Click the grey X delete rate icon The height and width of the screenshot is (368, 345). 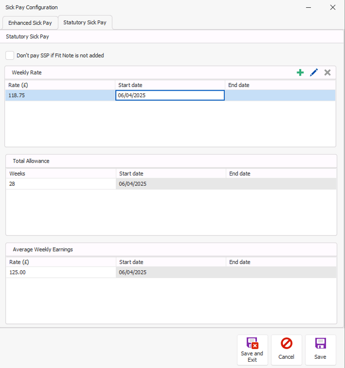click(x=327, y=73)
